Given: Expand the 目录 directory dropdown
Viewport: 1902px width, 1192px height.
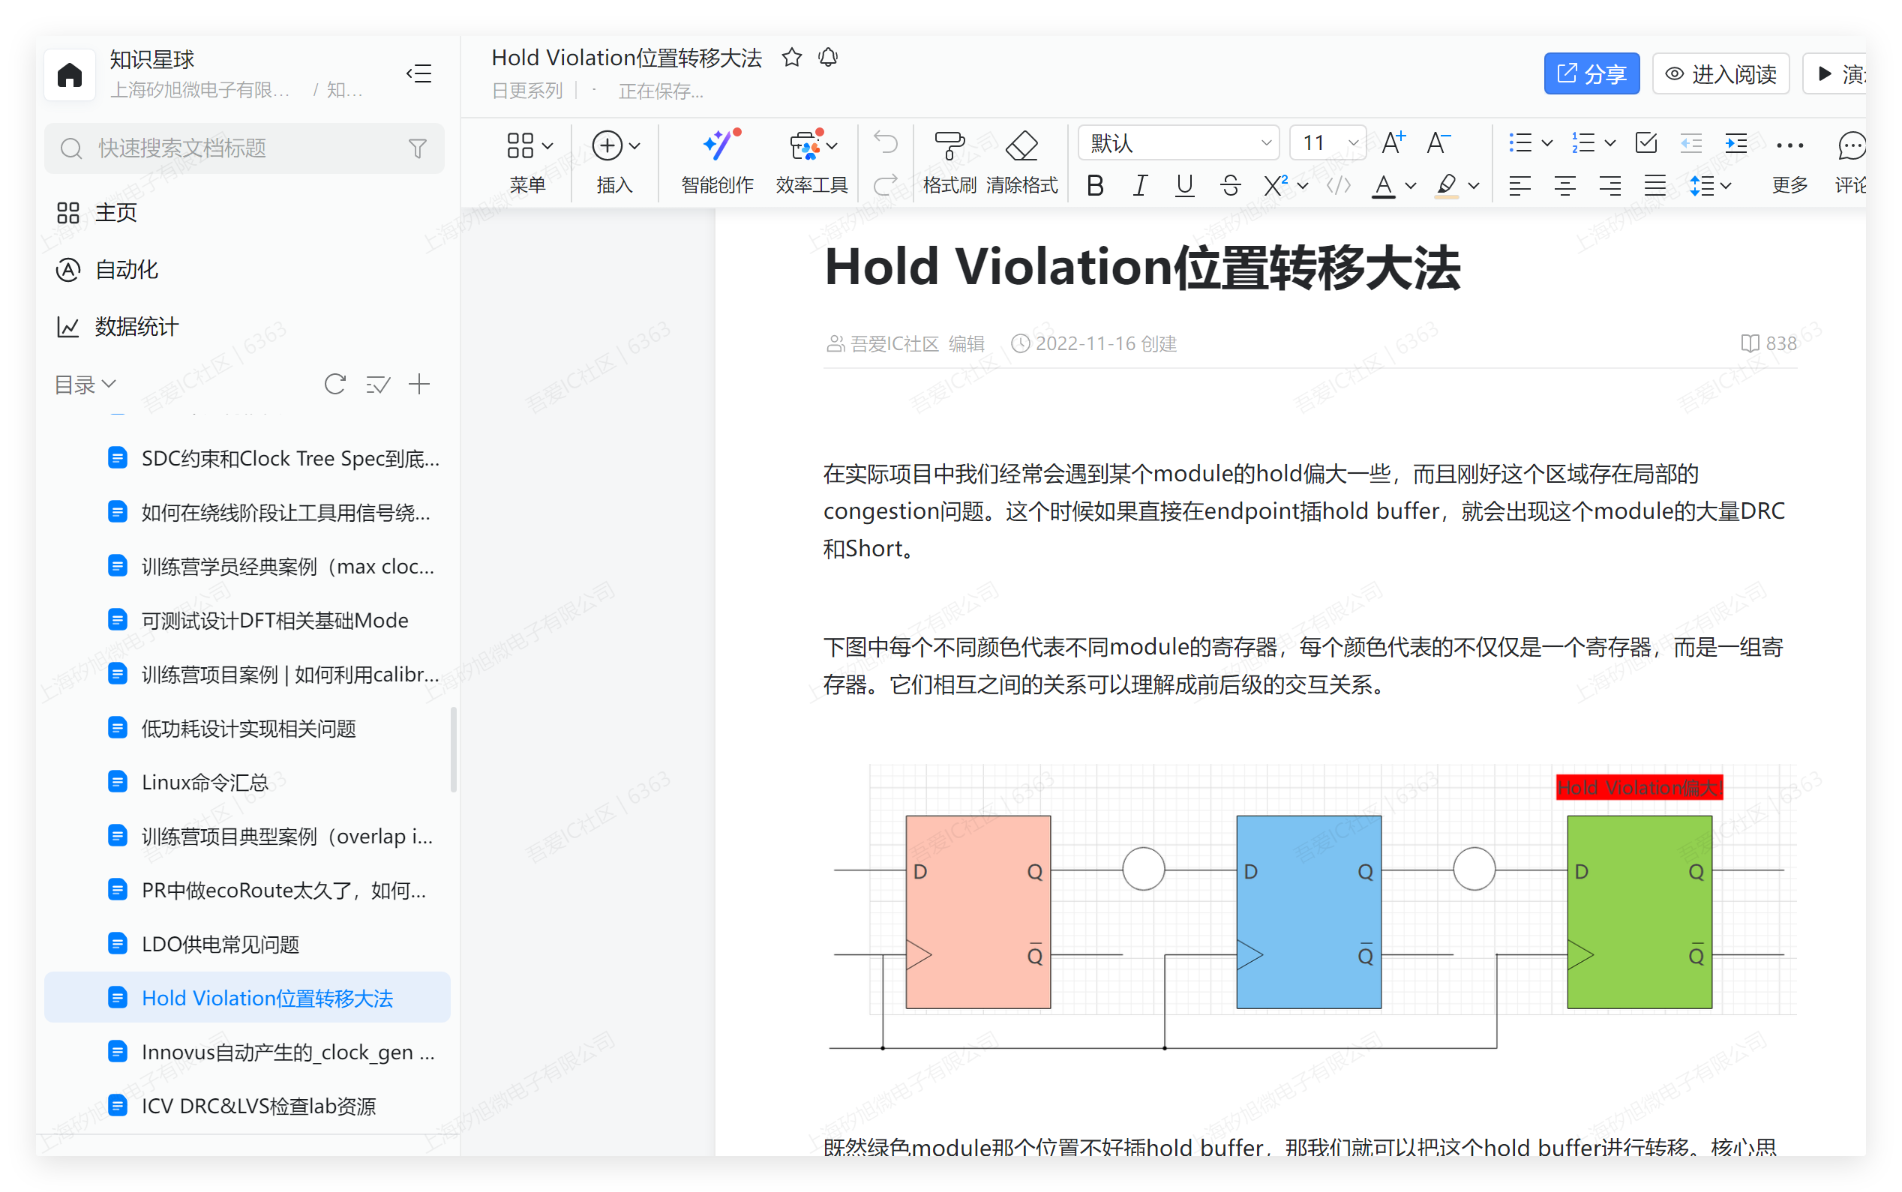Looking at the screenshot, I should 85,385.
